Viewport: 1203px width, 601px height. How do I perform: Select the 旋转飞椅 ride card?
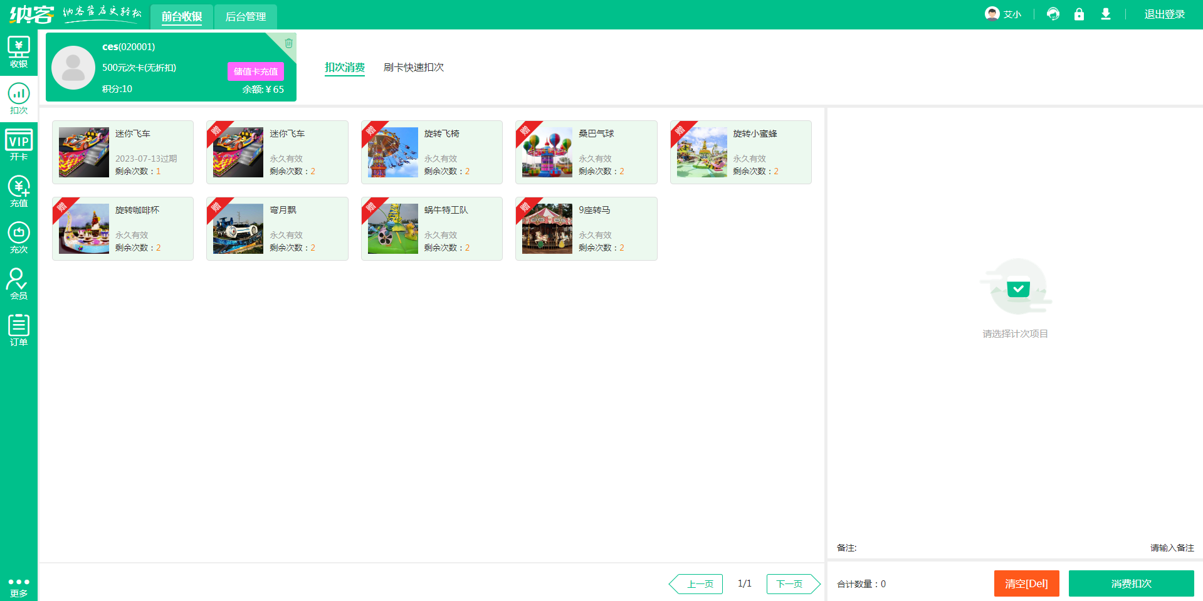(x=431, y=152)
